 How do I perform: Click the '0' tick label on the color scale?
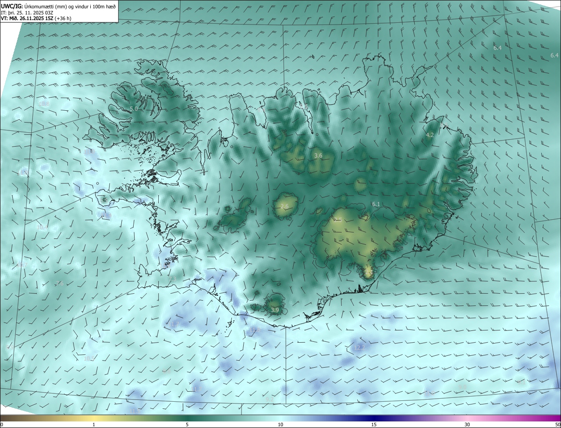[2, 425]
